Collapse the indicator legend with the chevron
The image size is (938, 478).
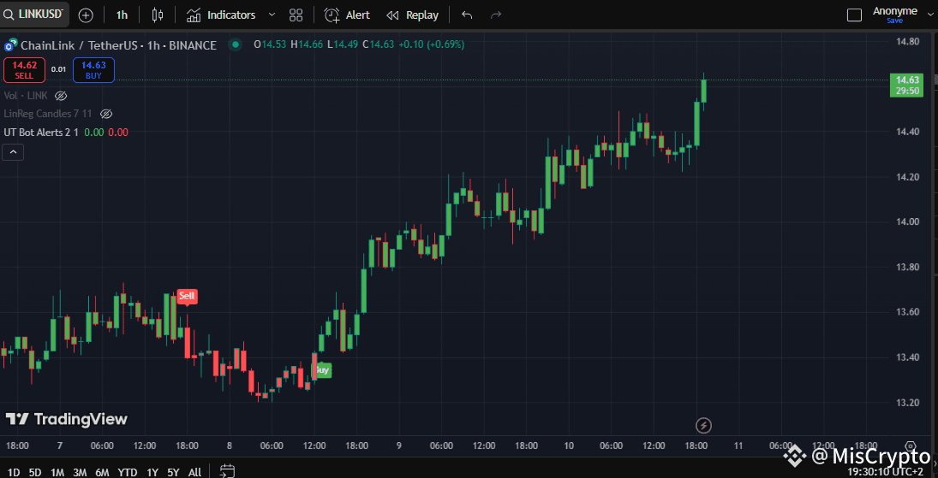pos(13,152)
